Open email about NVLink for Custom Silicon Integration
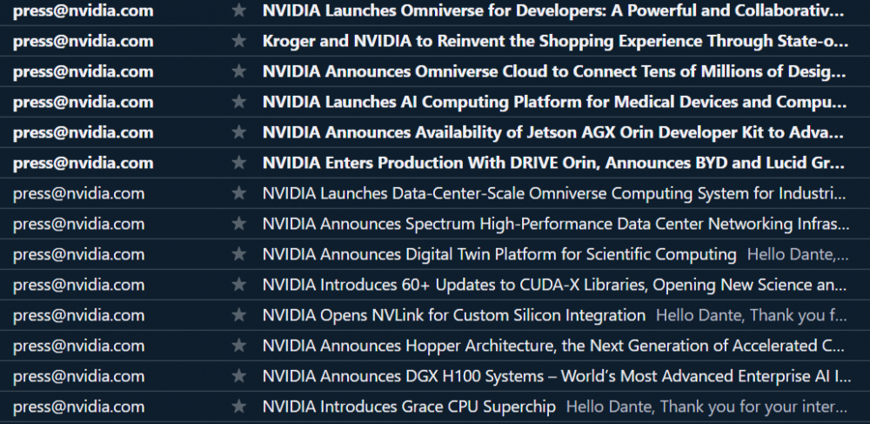Viewport: 870px width, 424px height. tap(452, 316)
